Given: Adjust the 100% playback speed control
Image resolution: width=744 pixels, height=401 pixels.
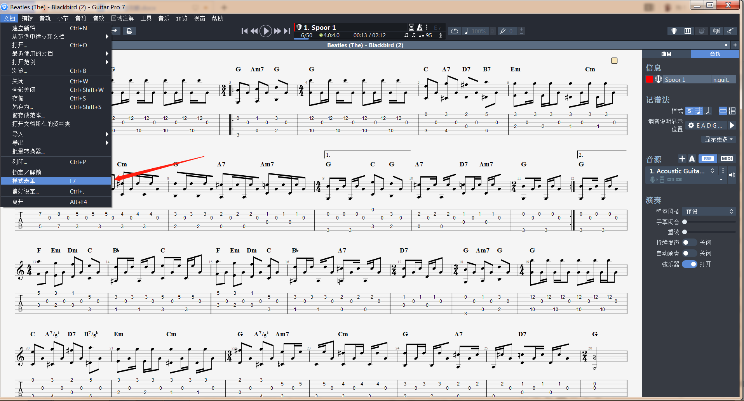Looking at the screenshot, I should point(478,31).
